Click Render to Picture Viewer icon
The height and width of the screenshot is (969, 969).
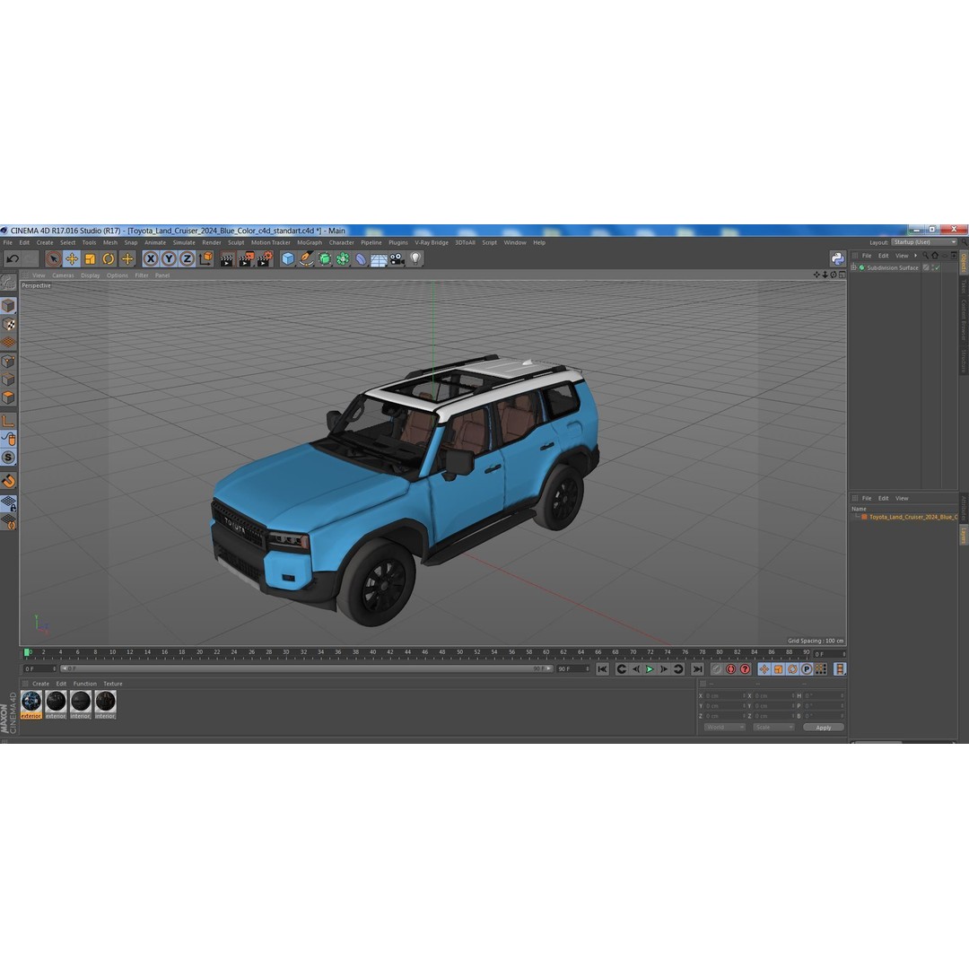tap(245, 259)
